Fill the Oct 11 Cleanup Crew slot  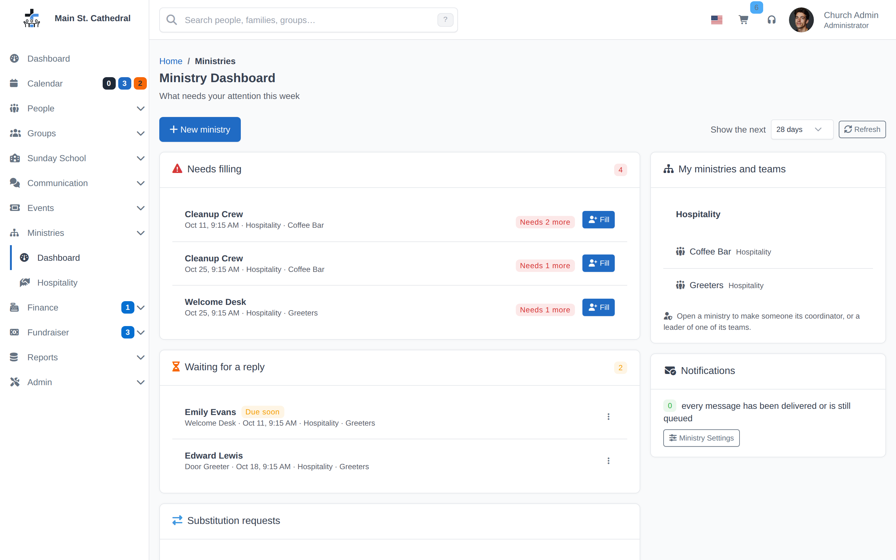598,219
